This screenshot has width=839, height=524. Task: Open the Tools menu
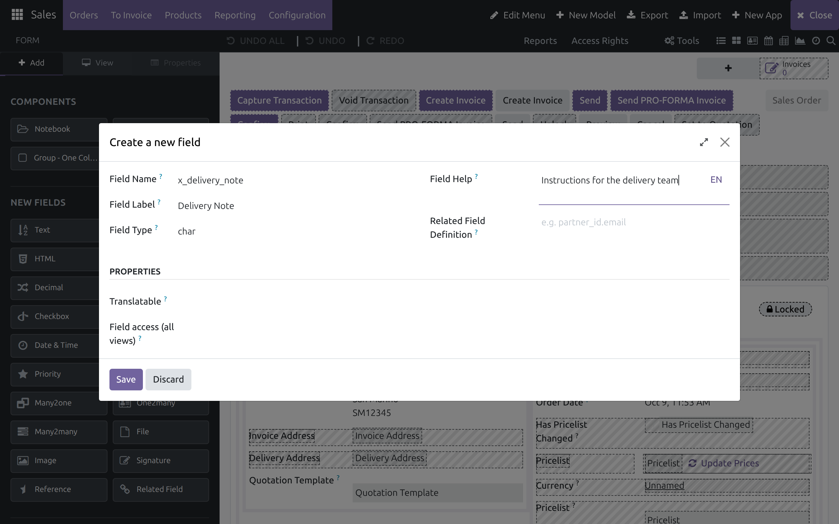[681, 41]
